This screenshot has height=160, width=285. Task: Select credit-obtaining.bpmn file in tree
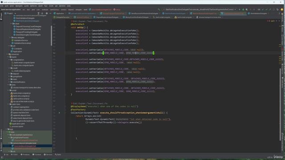(x=22, y=71)
